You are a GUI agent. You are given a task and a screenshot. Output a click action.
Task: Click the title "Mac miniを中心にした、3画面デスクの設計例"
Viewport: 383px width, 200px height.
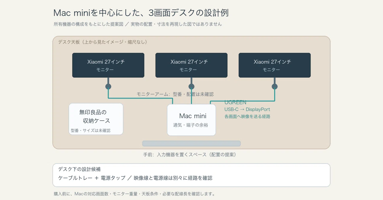point(141,13)
